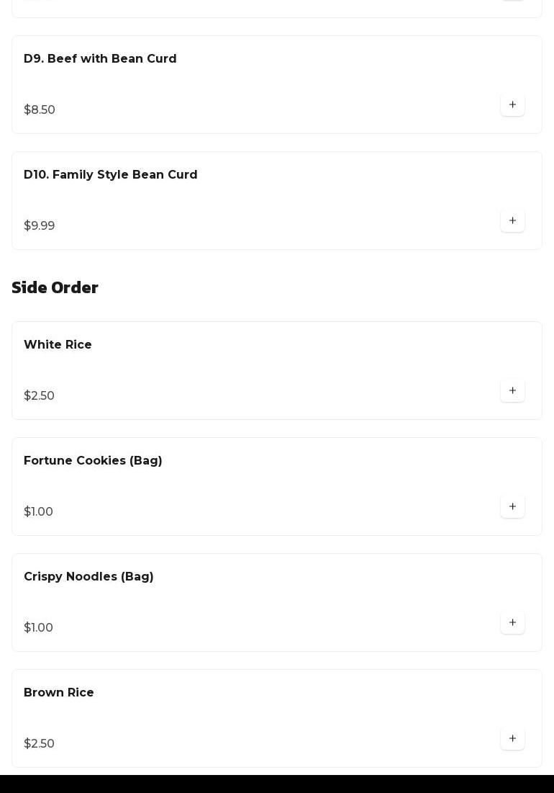
Task: Click the $8.50 price of Beef with Bean Curd
Action: pos(40,110)
